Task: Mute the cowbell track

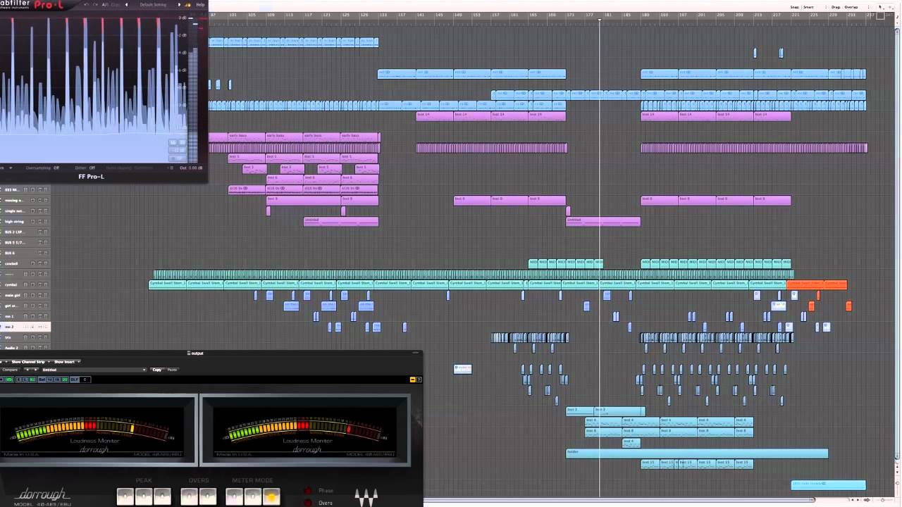Action: (40, 263)
